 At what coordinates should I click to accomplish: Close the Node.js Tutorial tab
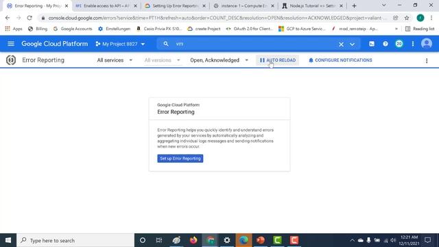341,6
